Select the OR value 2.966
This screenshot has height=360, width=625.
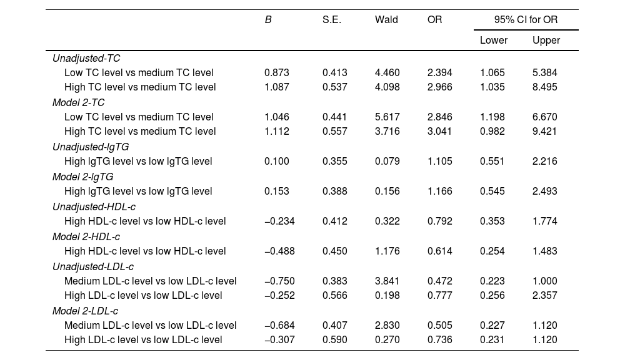coord(440,87)
